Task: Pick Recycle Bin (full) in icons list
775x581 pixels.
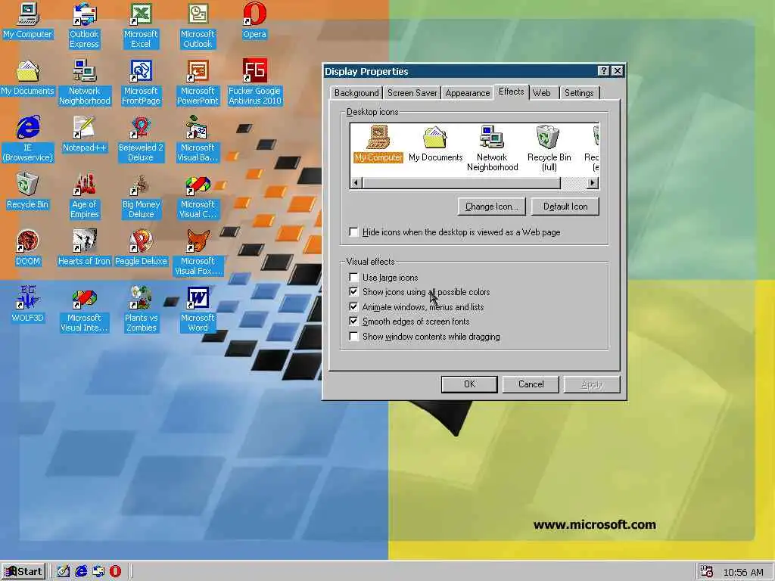Action: click(x=549, y=149)
